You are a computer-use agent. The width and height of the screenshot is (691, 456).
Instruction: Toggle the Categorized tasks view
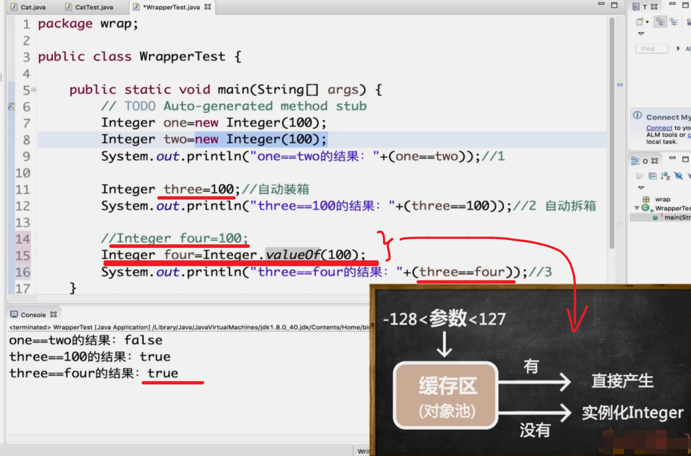coord(661,21)
